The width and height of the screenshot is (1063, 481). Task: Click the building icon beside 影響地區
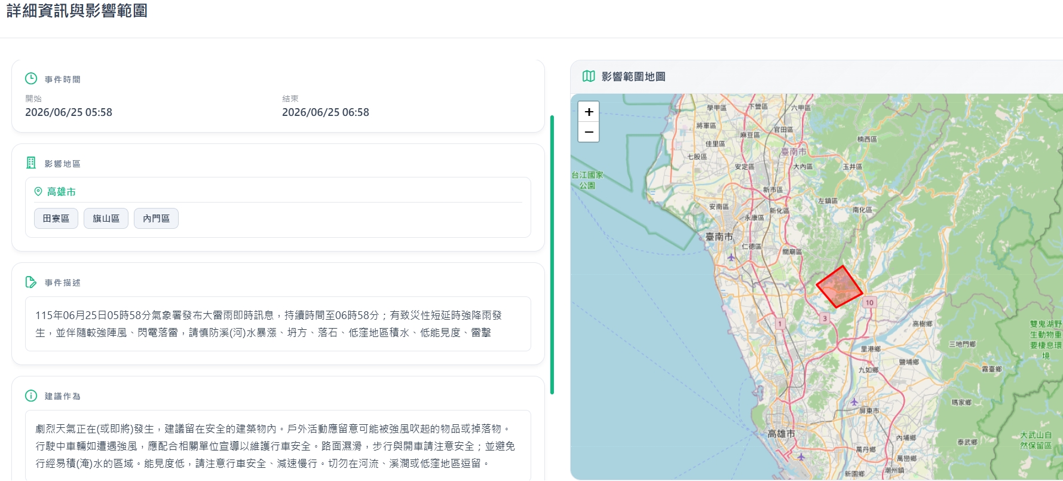(31, 163)
